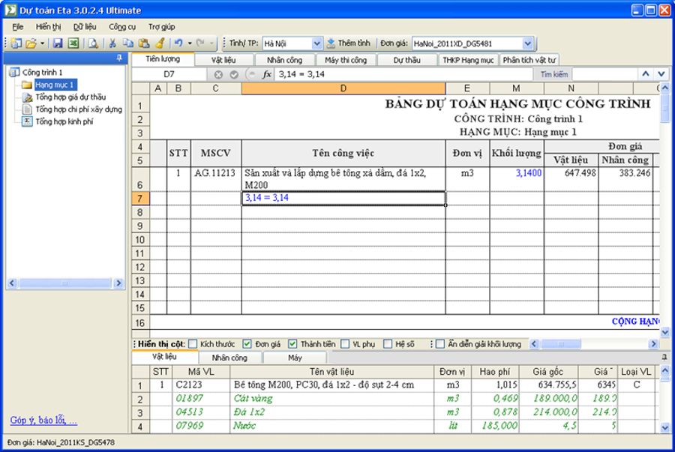
Task: Open the Tỉnh/TP dropdown showing Hà Nội
Action: pyautogui.click(x=316, y=43)
